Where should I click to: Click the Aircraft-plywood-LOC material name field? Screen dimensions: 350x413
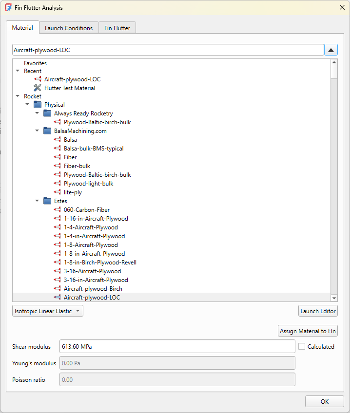(168, 50)
